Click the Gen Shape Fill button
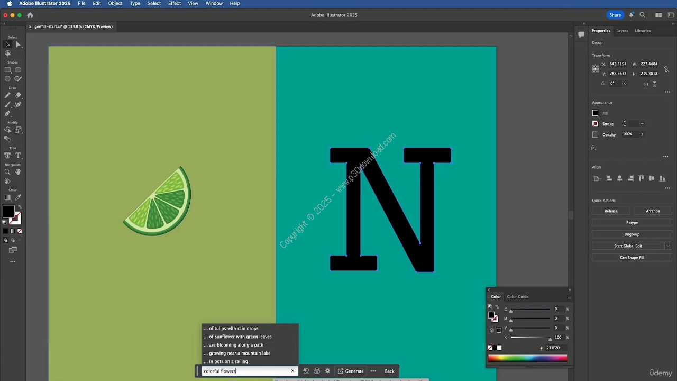The height and width of the screenshot is (381, 677). (632, 258)
